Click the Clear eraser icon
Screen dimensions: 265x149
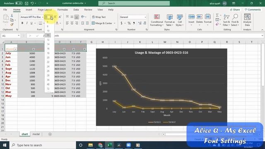tap(217, 24)
